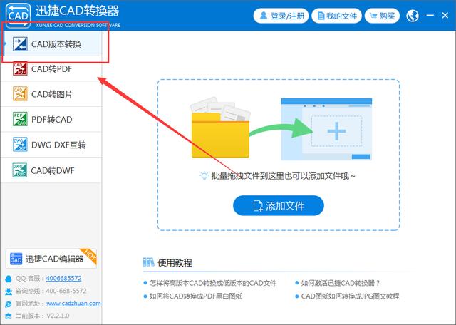Open the www.cadzhuan.com website link

point(73,303)
